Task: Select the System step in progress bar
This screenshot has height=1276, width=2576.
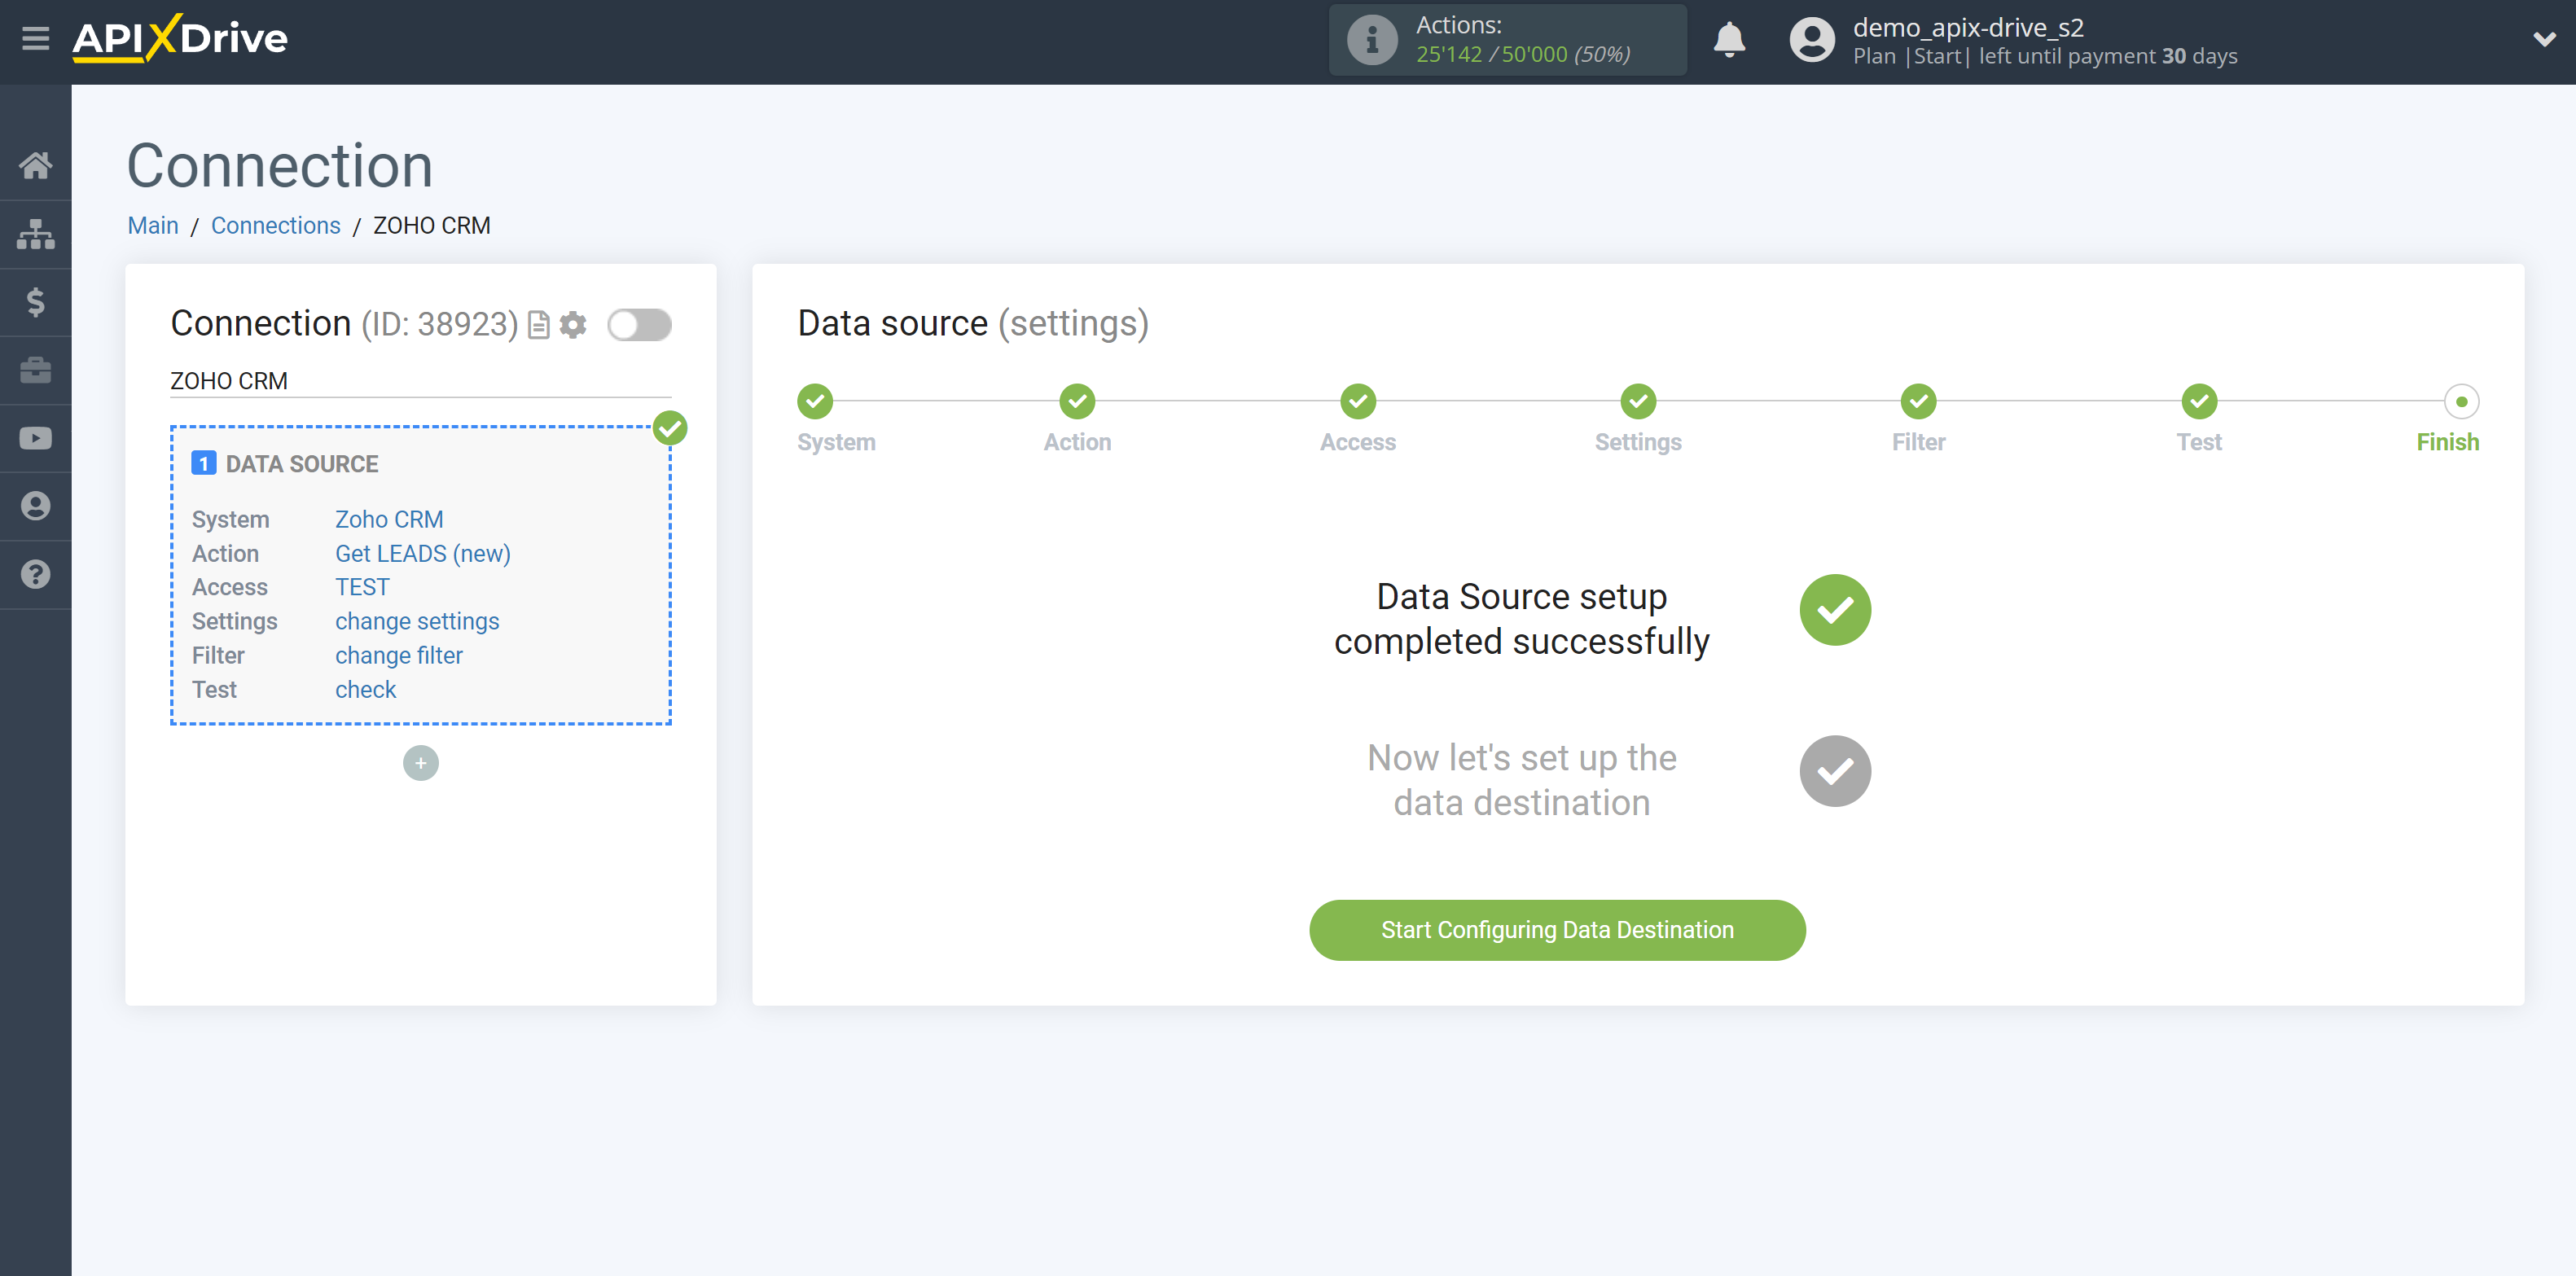Action: pyautogui.click(x=817, y=399)
